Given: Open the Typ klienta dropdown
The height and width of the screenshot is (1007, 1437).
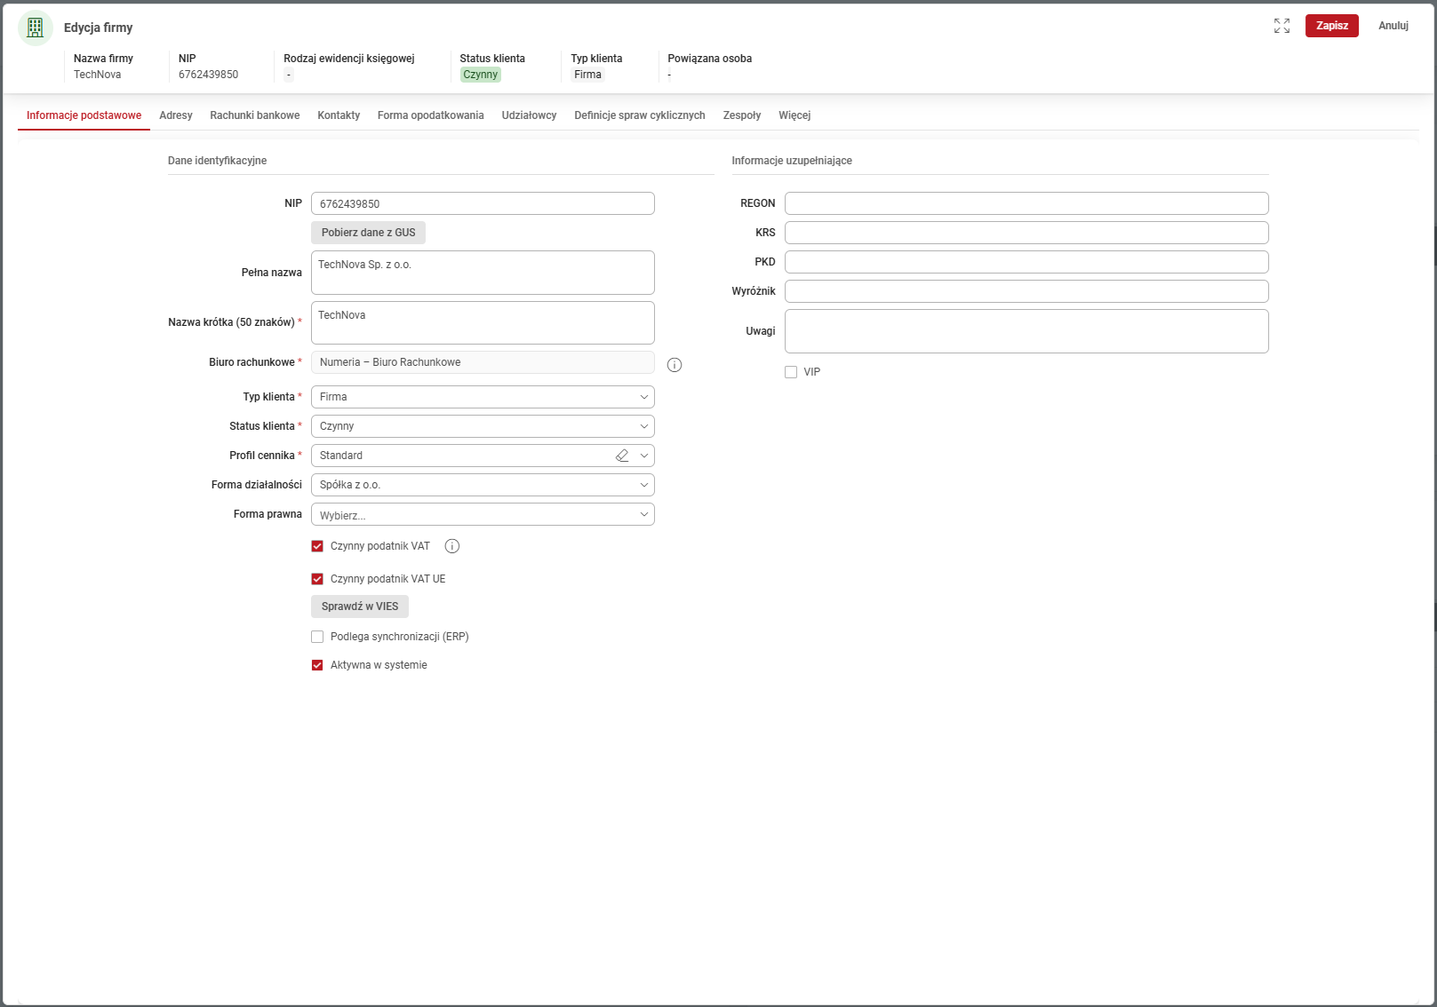Looking at the screenshot, I should click(483, 397).
